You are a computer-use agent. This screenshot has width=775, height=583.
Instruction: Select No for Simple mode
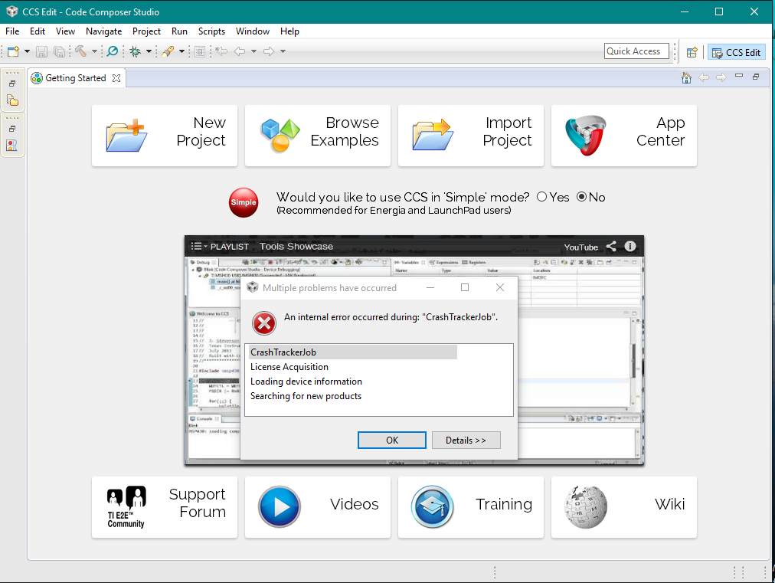coord(581,197)
